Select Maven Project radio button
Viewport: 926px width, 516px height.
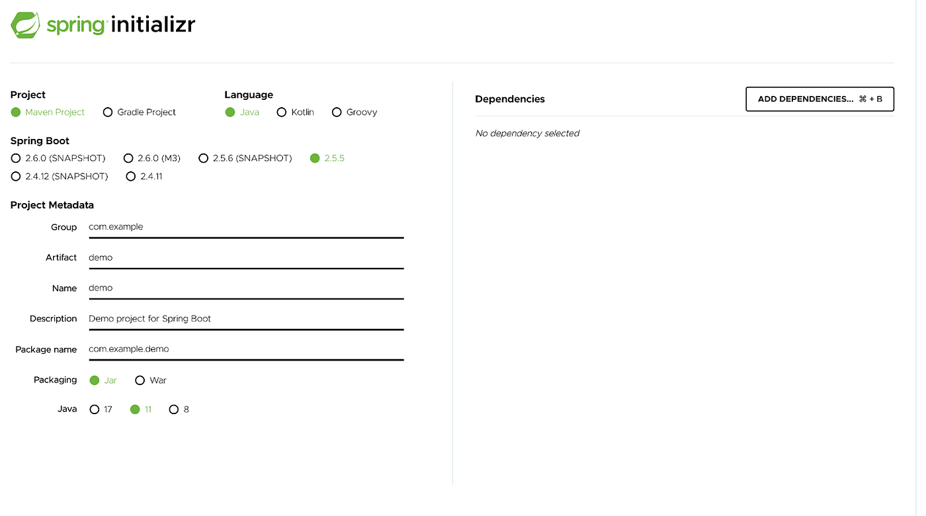[48, 112]
